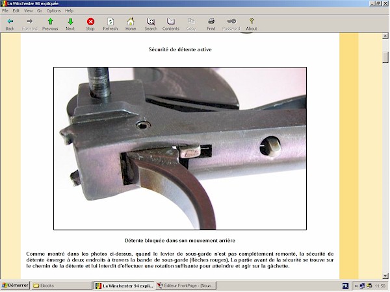Click the Démarrer start button
This screenshot has height=292, width=390.
(x=14, y=286)
